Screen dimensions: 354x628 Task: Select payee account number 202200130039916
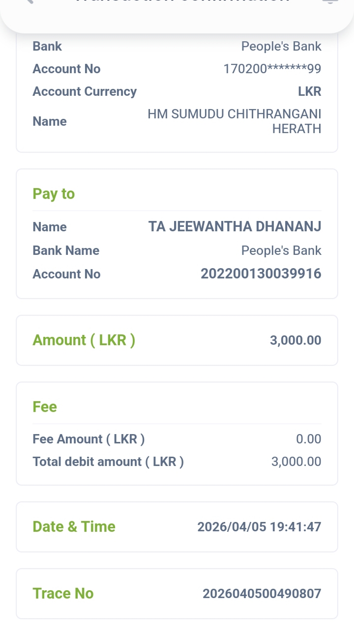tap(261, 274)
